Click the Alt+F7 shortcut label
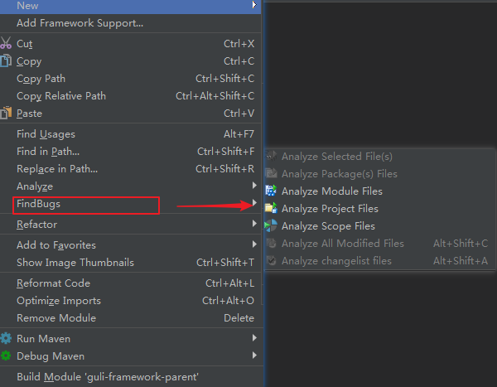The height and width of the screenshot is (387, 497). click(239, 134)
